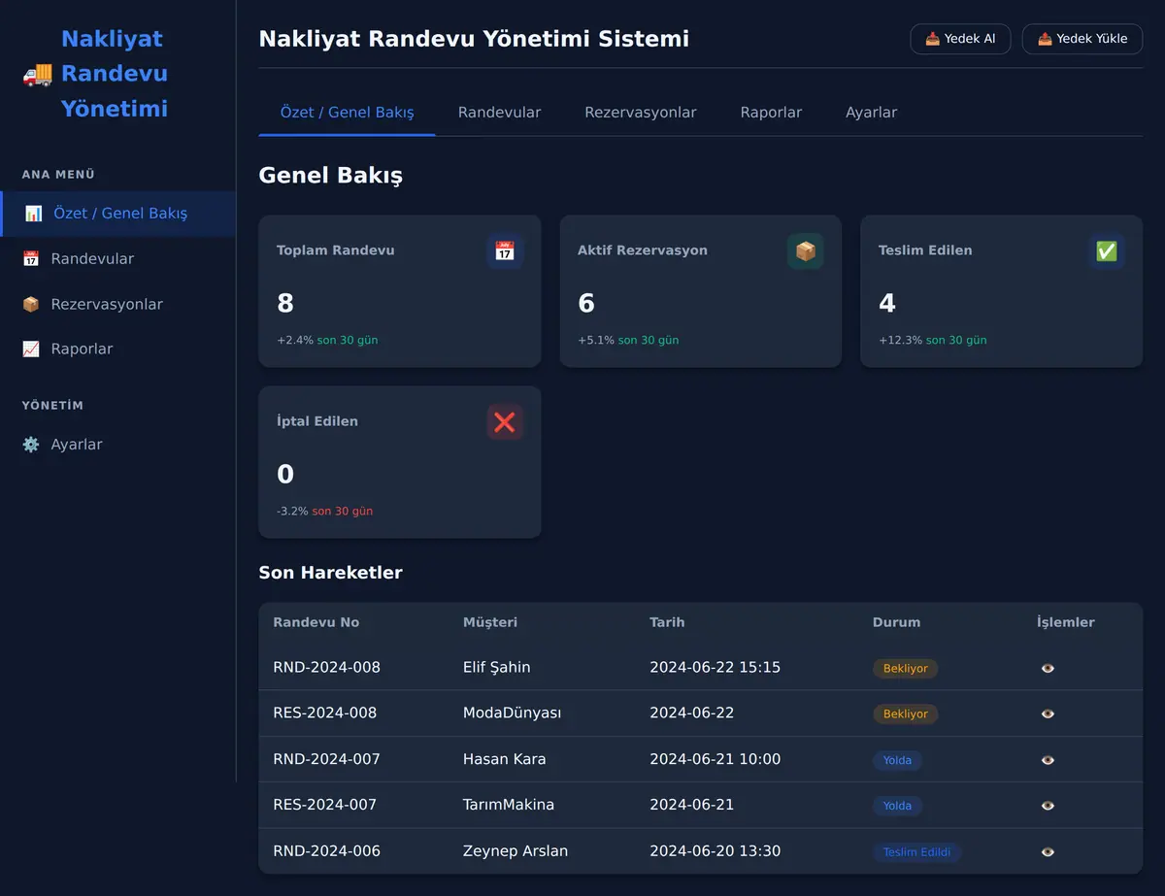Click the Yedek Al button

click(x=960, y=39)
